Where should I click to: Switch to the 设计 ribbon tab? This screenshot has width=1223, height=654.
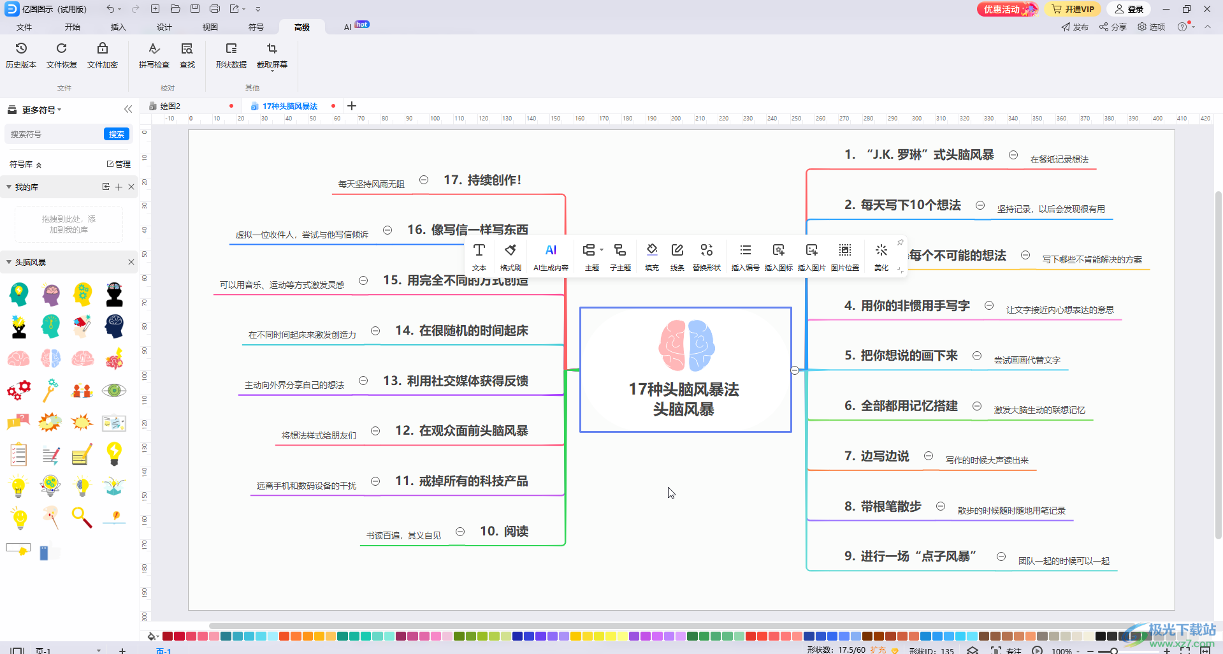(164, 27)
